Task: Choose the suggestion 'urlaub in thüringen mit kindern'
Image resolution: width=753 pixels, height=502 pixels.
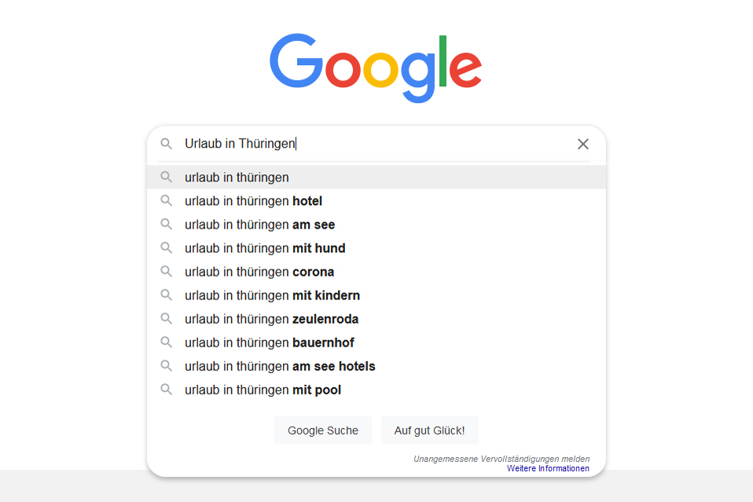Action: point(272,295)
